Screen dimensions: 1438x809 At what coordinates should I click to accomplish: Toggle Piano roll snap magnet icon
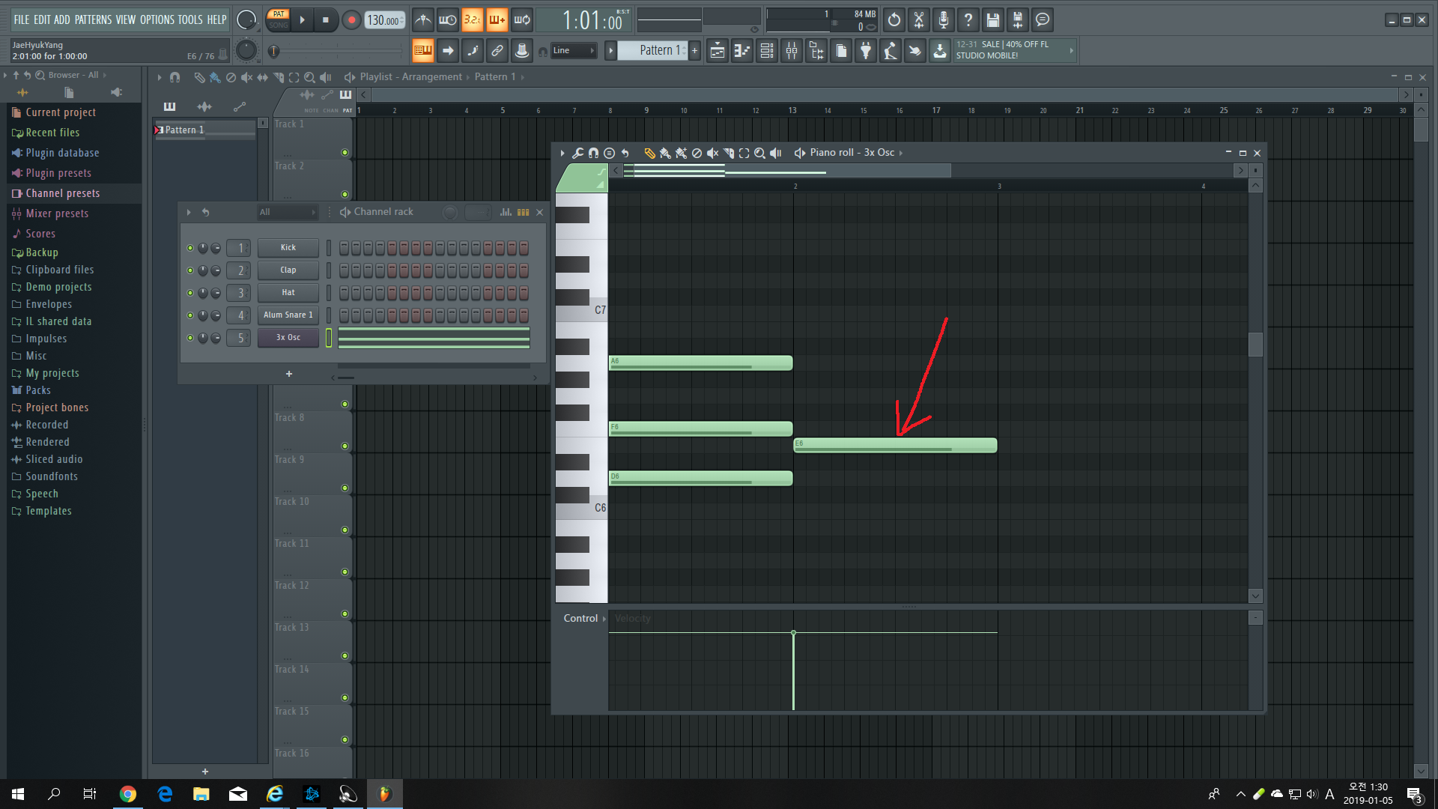pos(593,153)
